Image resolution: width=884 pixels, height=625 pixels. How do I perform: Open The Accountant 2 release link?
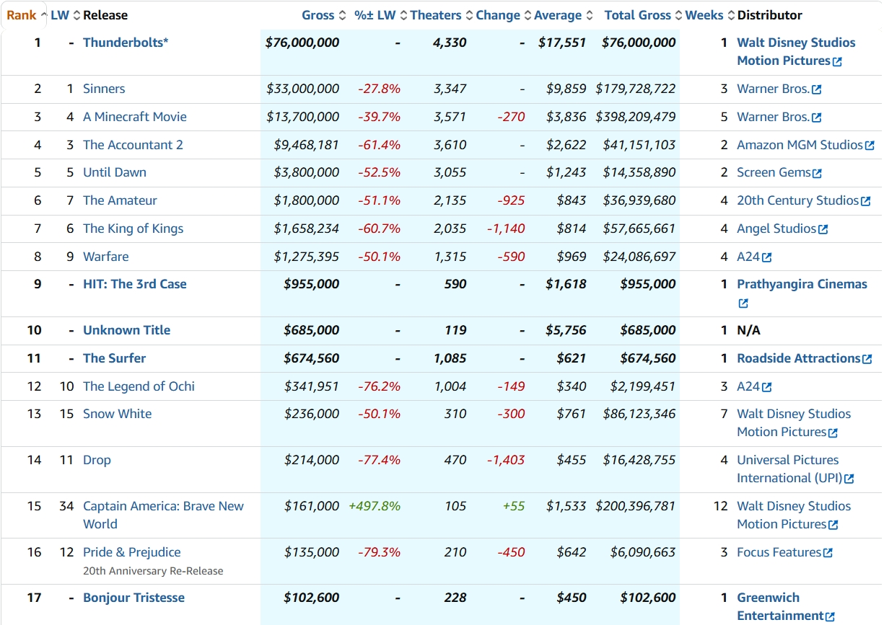133,145
